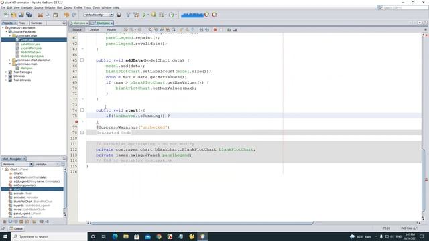Image resolution: width=429 pixels, height=241 pixels.
Task: Click the Debug Project icon
Action: 154,15
